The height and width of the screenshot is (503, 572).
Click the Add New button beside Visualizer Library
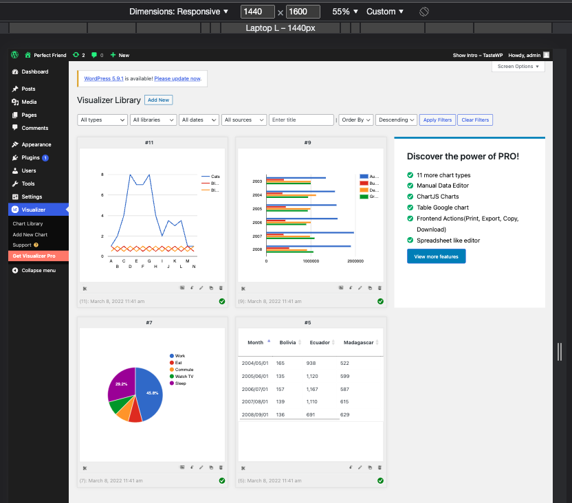pos(158,100)
